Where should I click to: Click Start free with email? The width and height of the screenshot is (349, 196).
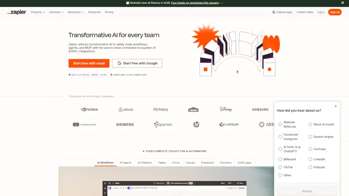(x=89, y=63)
